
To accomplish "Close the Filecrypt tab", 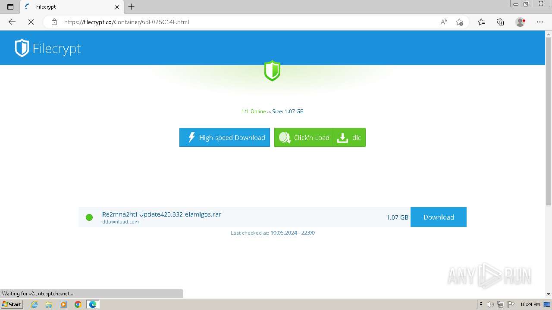I will tap(117, 7).
